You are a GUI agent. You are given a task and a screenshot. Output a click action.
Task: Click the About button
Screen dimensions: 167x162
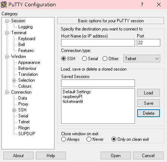18,156
